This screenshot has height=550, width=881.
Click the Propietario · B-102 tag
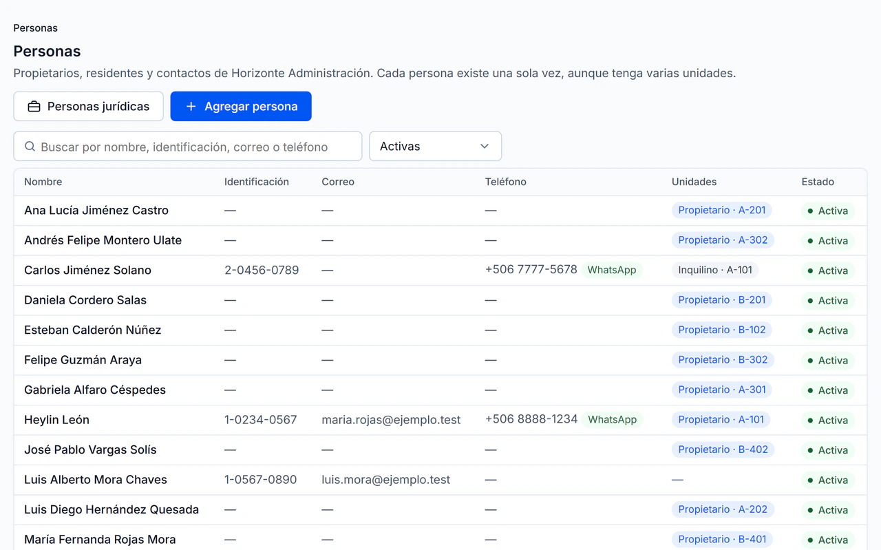pos(722,330)
